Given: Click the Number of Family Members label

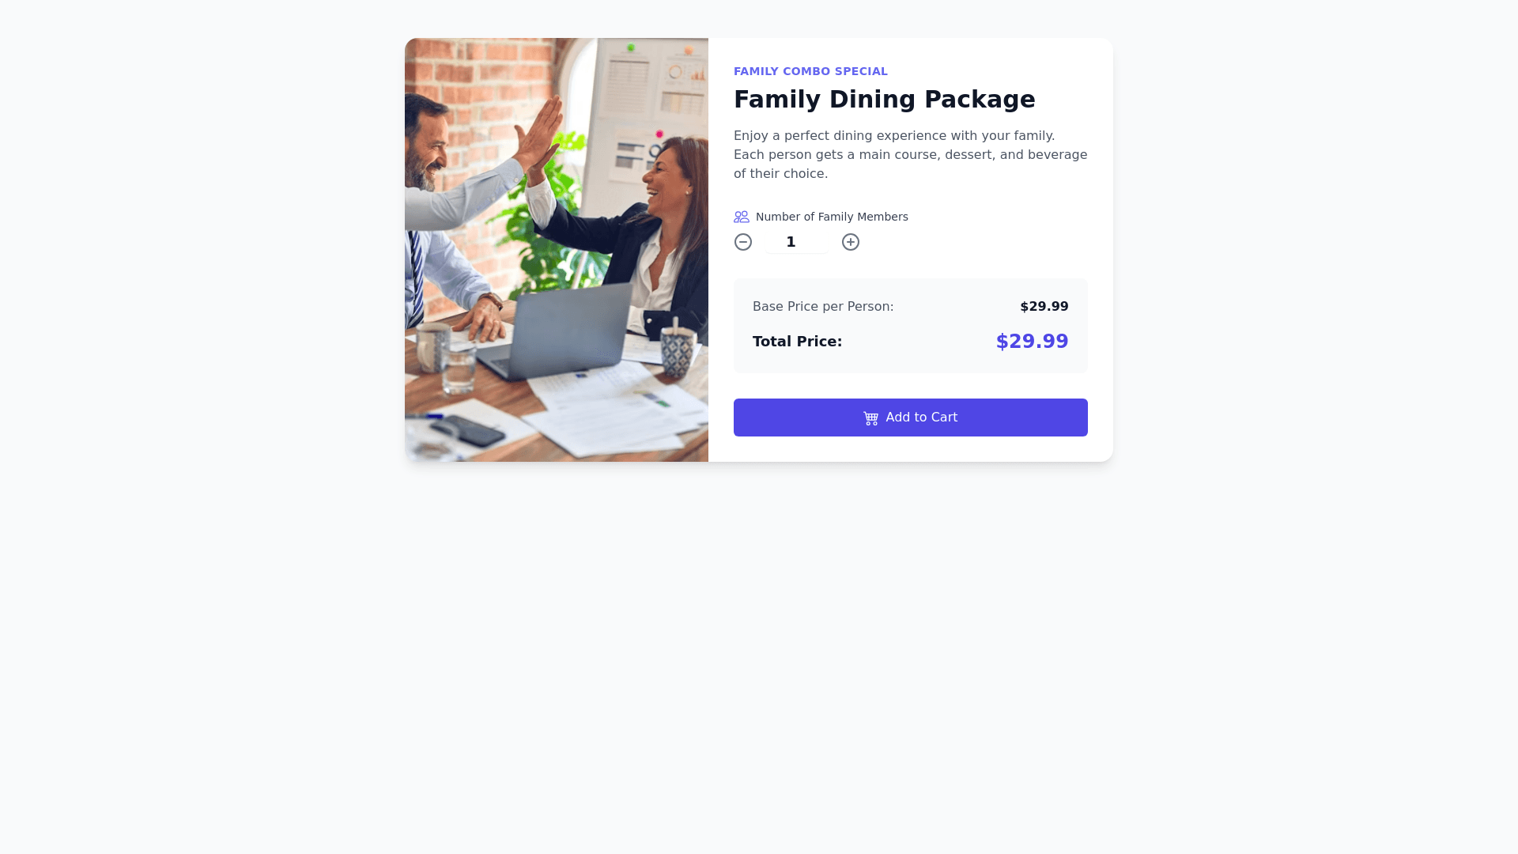Looking at the screenshot, I should [832, 217].
